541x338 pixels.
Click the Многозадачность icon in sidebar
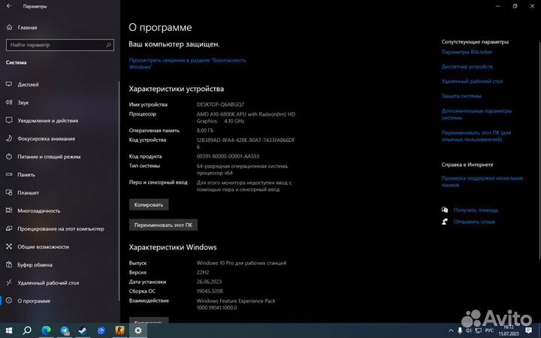coord(9,210)
